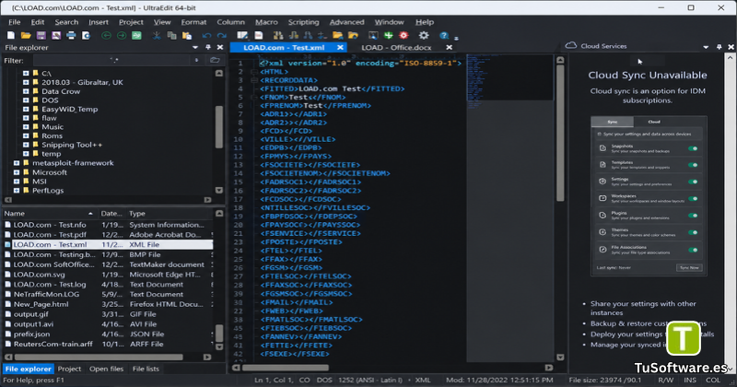Toggle the INS insert mode indicator
The height and width of the screenshot is (387, 737).
point(690,380)
